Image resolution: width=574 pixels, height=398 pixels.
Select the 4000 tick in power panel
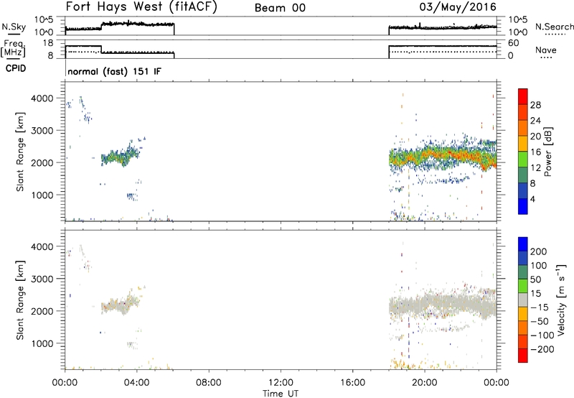pos(42,98)
